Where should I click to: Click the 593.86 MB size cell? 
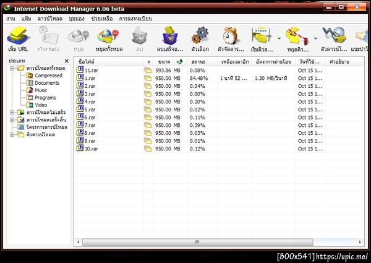coord(168,71)
